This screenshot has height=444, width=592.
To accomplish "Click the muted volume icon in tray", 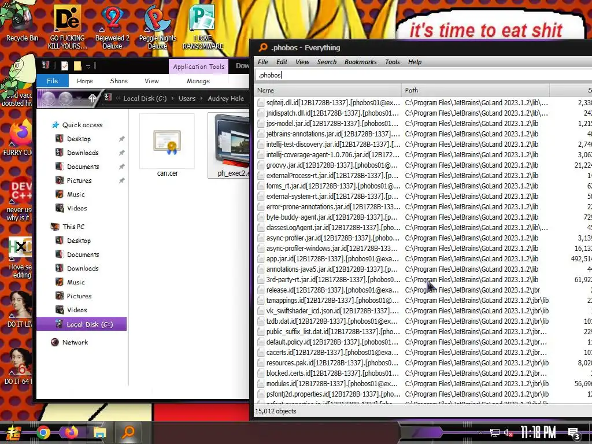I will 508,432.
